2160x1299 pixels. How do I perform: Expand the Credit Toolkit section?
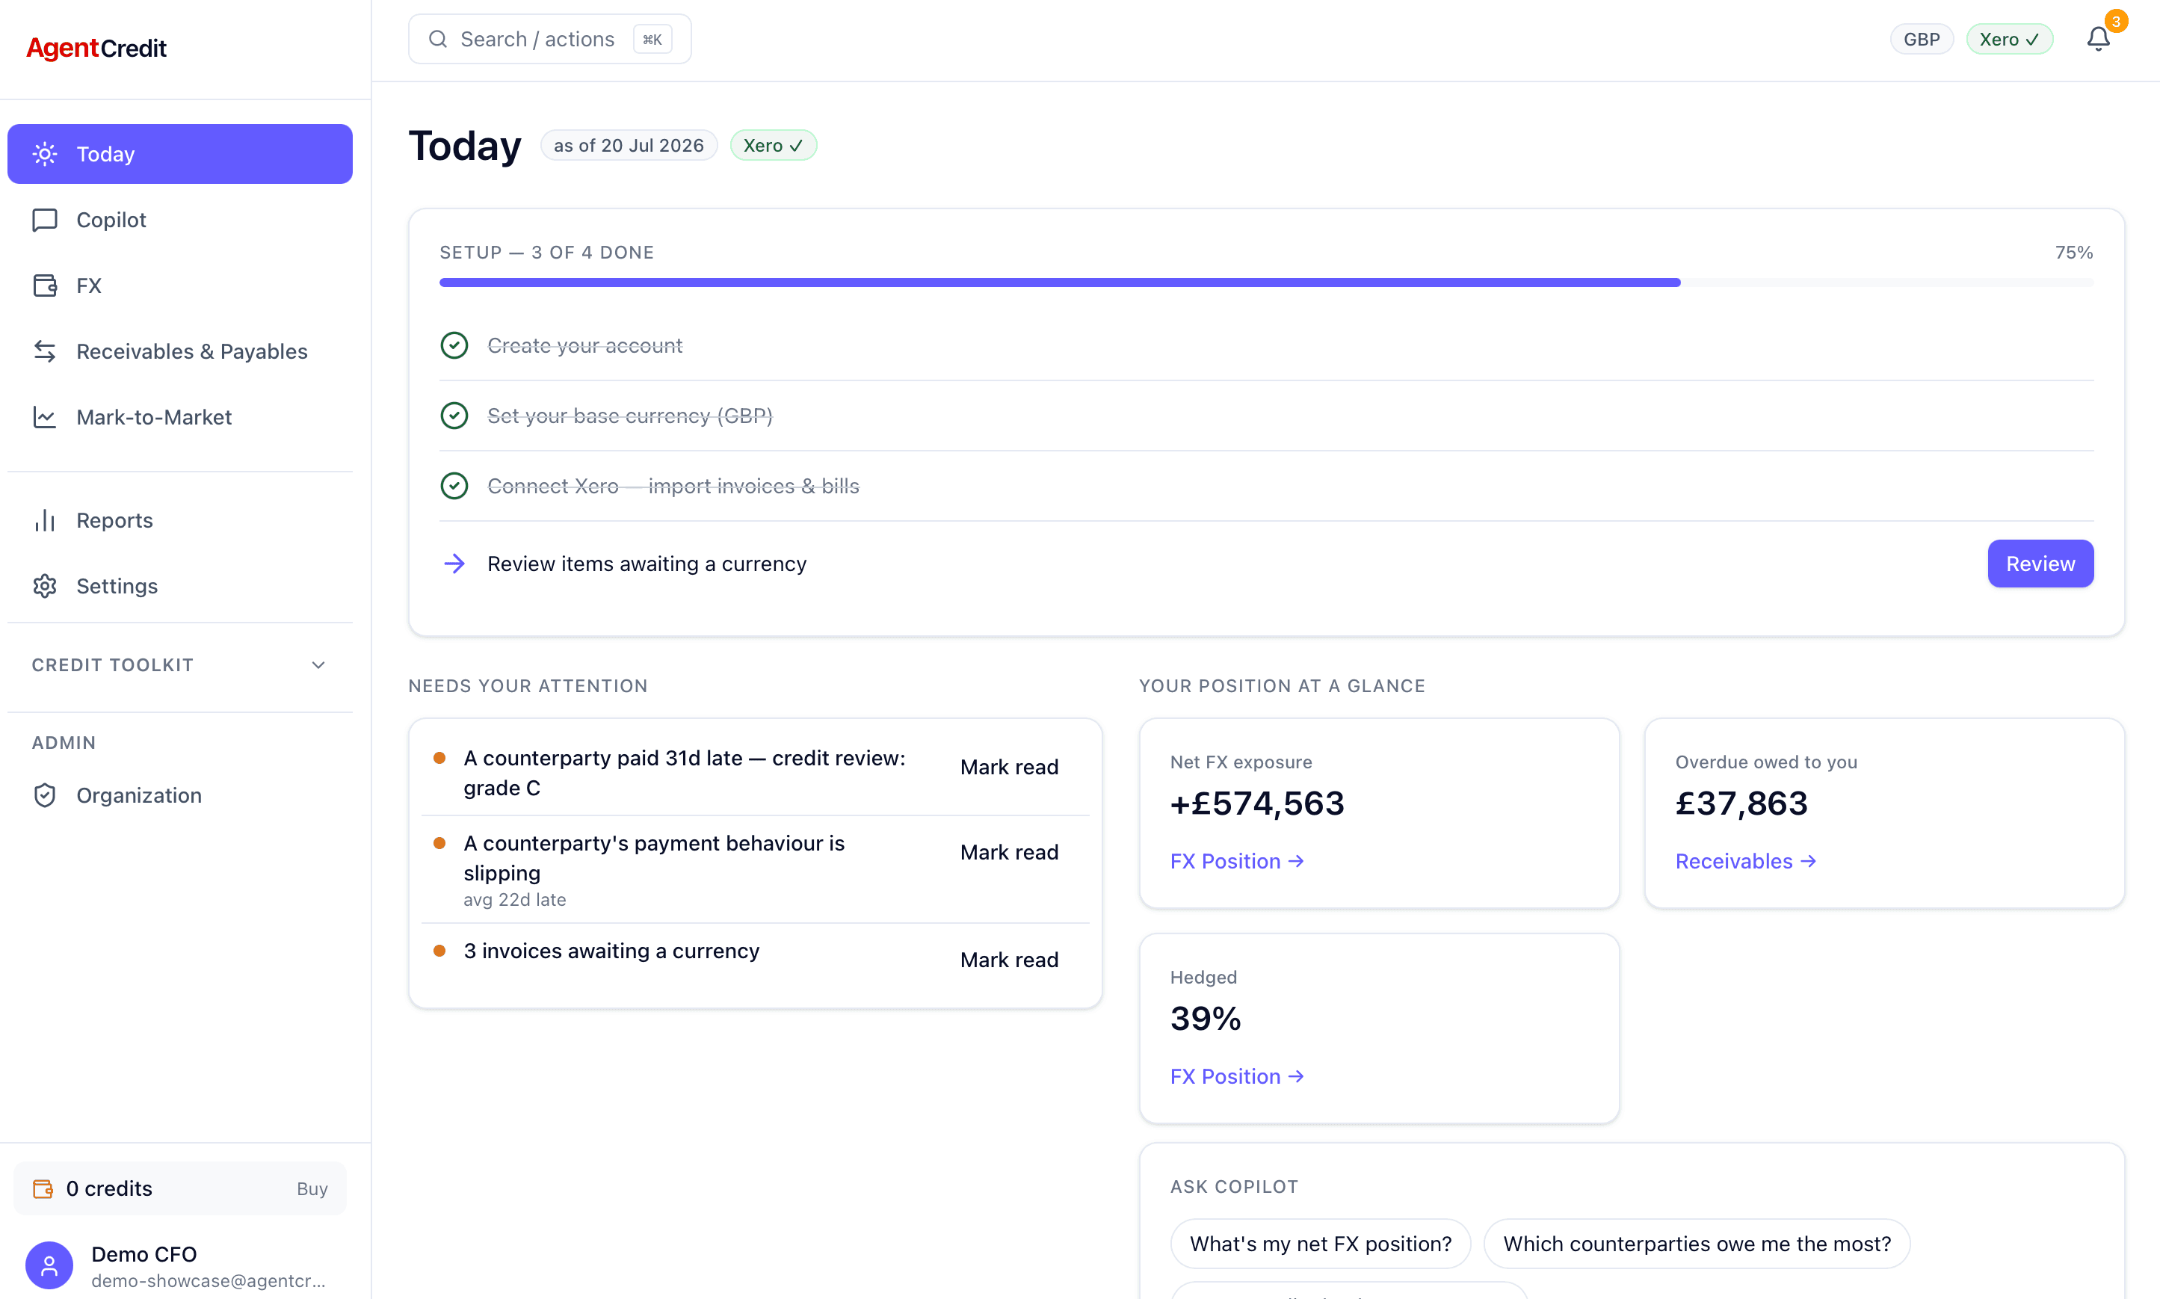179,665
